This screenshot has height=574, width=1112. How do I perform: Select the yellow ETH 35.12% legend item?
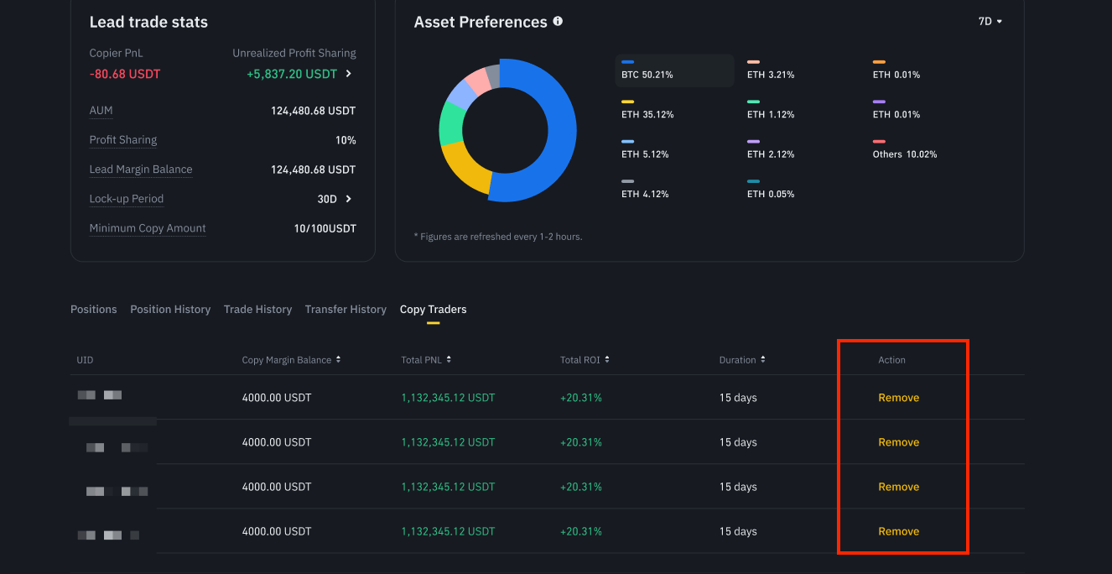647,110
